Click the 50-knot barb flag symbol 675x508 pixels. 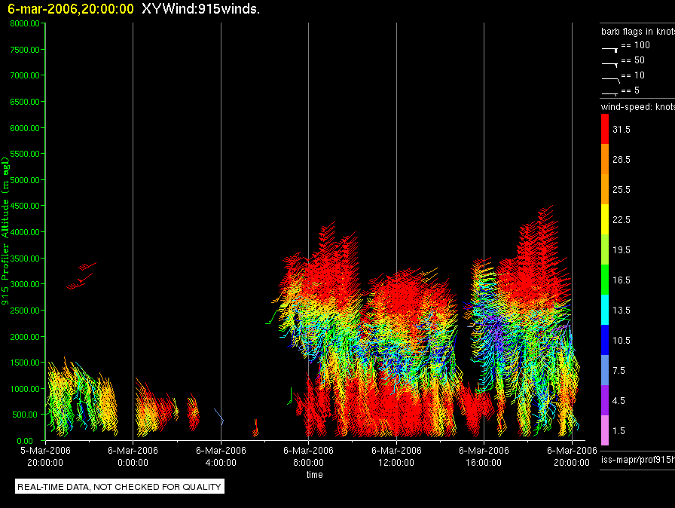609,65
